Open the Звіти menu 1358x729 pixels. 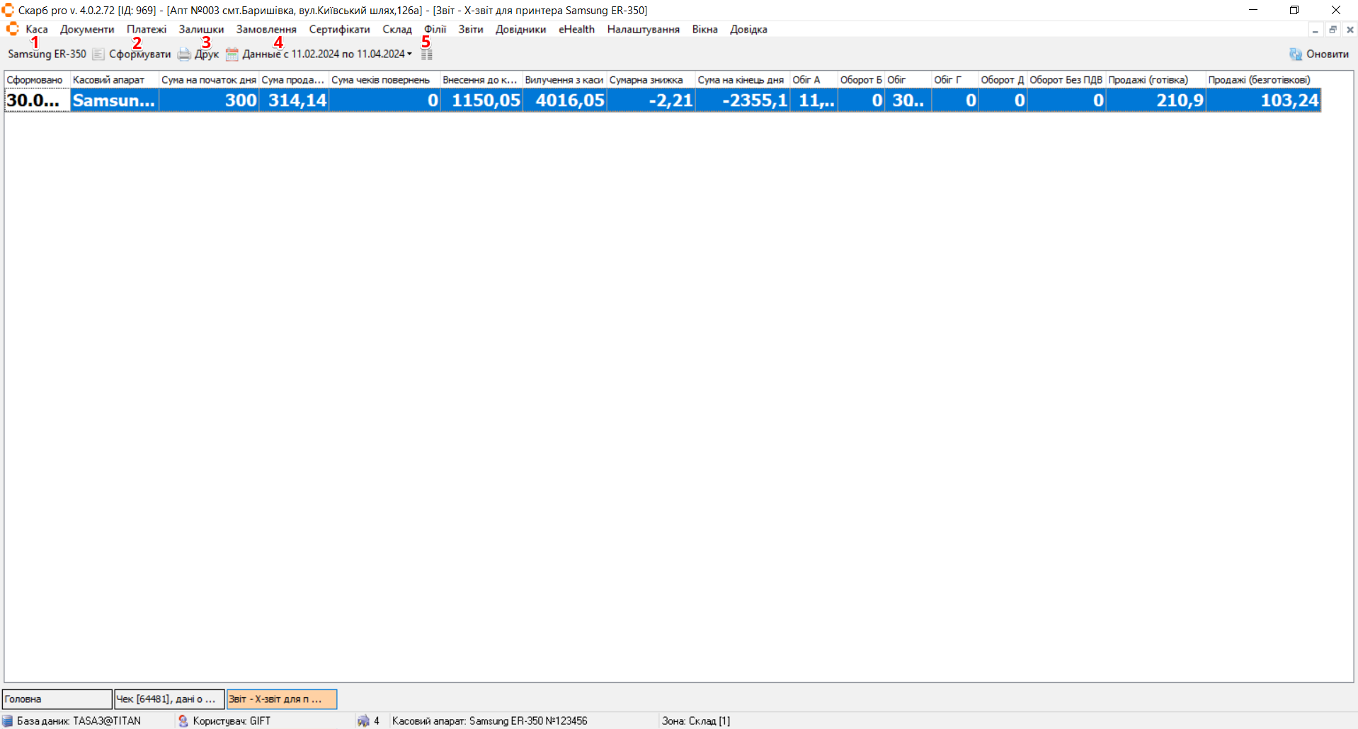[470, 29]
